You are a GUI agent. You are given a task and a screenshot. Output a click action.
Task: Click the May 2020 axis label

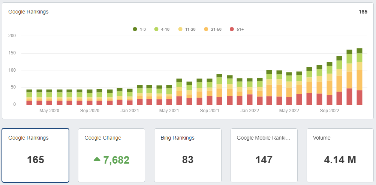49,111
